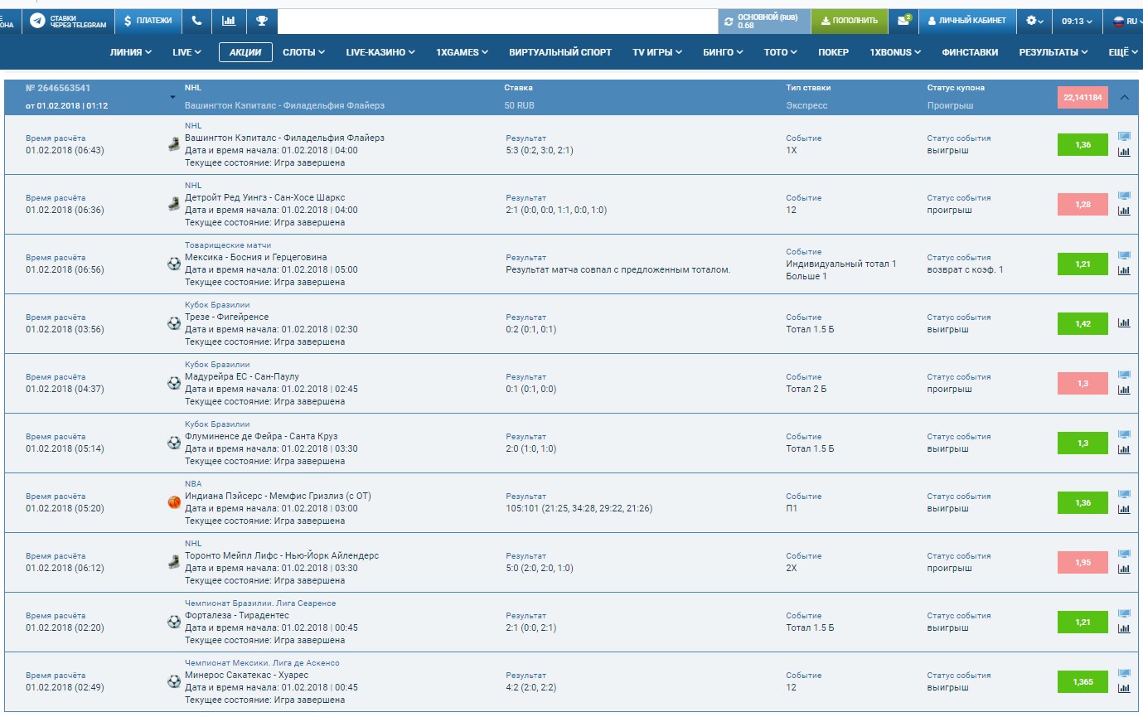The height and width of the screenshot is (717, 1143).
Task: Open the LIVE-КАЗИНО dropdown
Action: (x=381, y=52)
